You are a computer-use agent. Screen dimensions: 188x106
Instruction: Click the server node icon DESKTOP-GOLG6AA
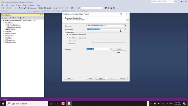click(x=4, y=21)
